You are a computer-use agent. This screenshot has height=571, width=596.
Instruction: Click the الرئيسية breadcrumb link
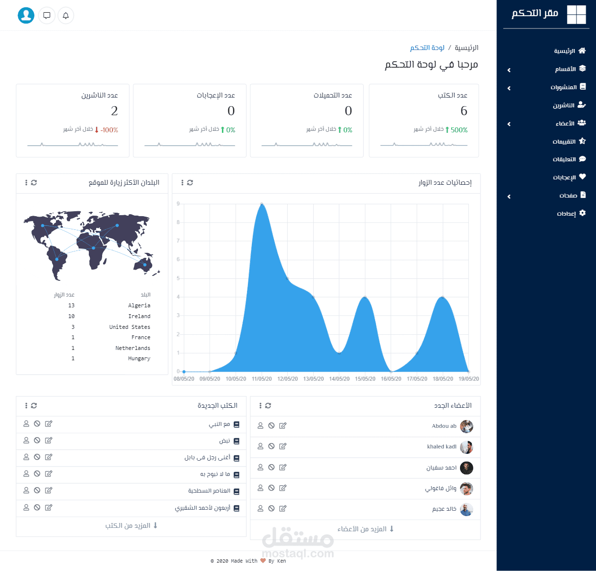[x=466, y=48]
